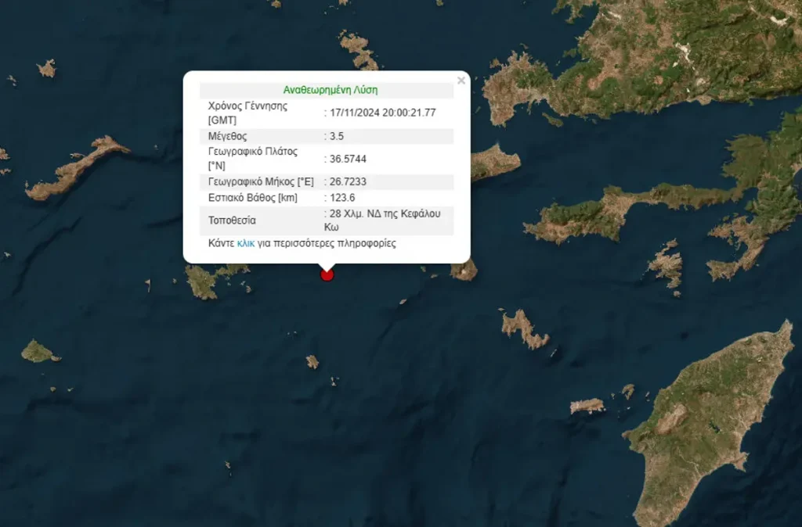This screenshot has height=527, width=802.
Task: Click the red epicenter marker
Action: [327, 274]
